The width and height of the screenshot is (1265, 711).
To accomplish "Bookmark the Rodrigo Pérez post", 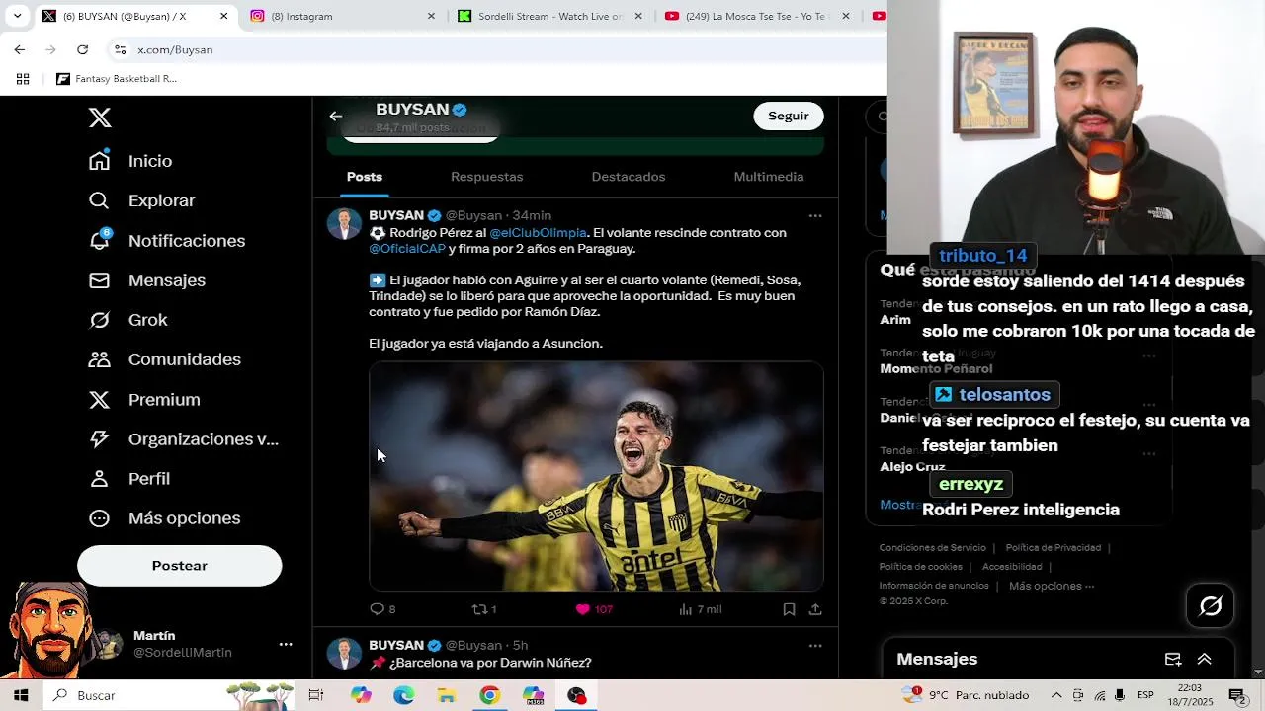I will pyautogui.click(x=789, y=609).
